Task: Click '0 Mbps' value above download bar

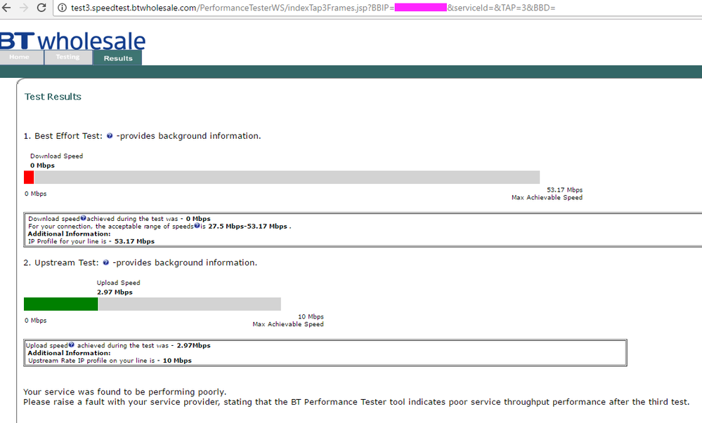Action: pos(43,166)
